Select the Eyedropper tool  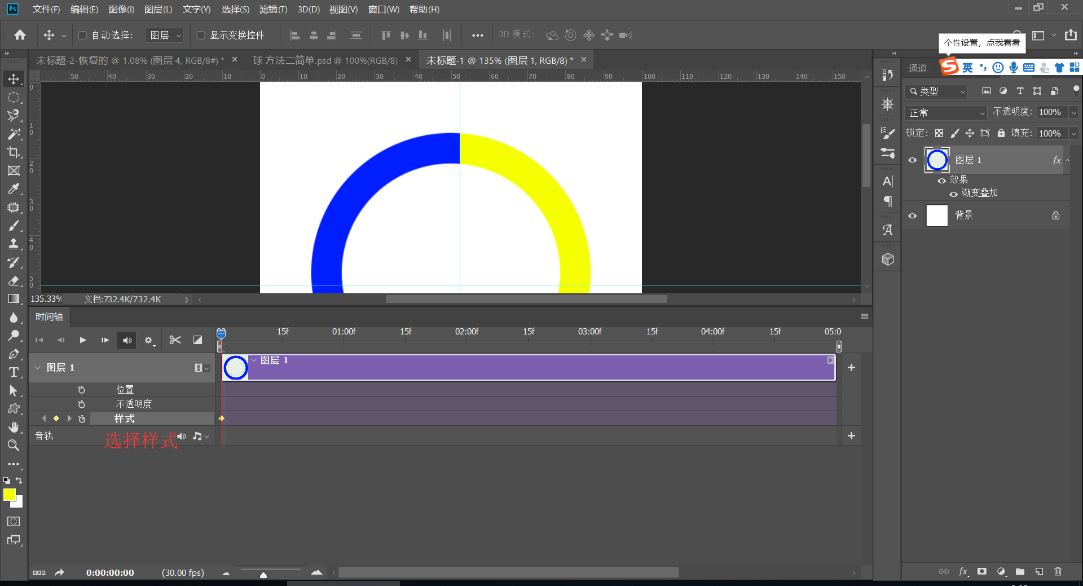[x=14, y=189]
